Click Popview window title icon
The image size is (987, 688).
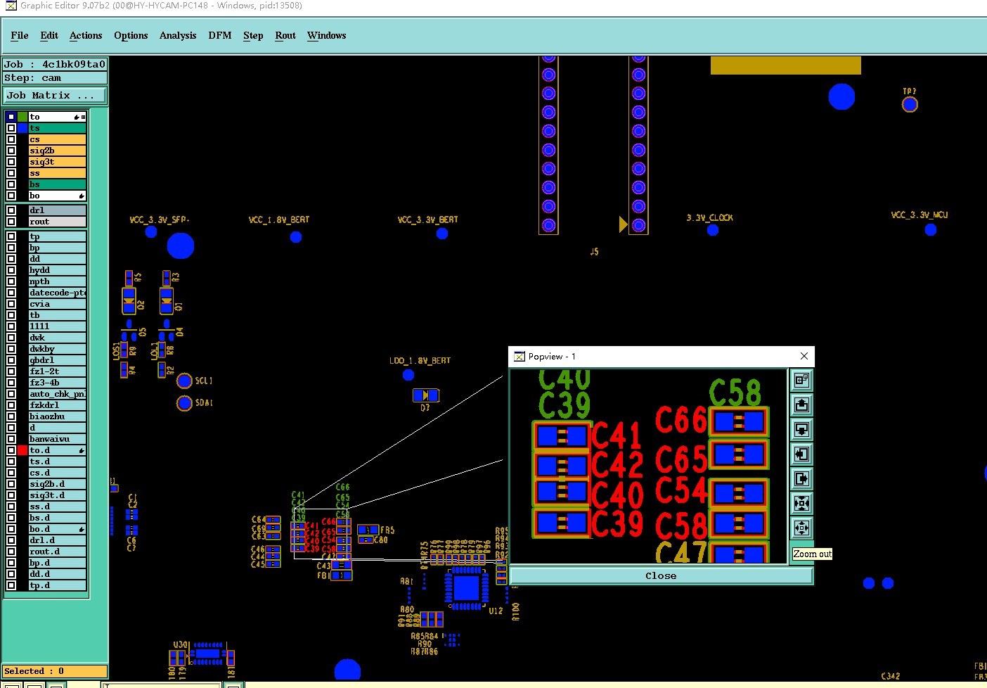click(520, 357)
